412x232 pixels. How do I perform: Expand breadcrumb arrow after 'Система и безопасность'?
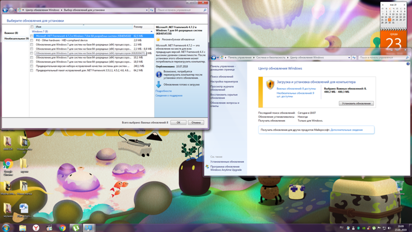[288, 57]
